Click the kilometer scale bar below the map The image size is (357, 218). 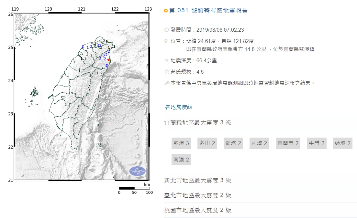tap(134, 188)
